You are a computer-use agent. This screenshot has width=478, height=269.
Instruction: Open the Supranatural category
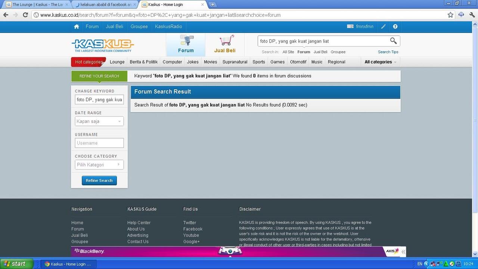point(235,62)
